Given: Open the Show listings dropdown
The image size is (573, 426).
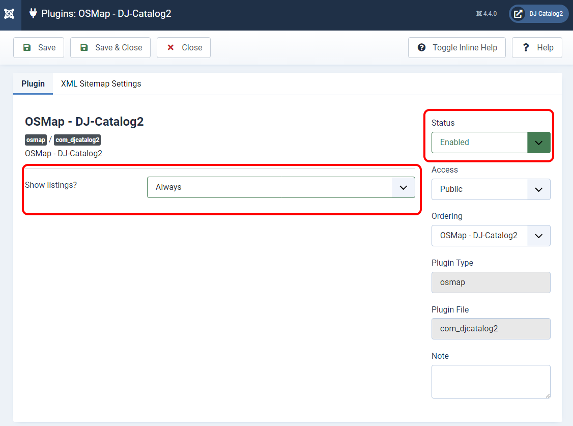Looking at the screenshot, I should click(x=281, y=187).
